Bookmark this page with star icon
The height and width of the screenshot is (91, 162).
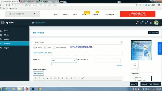point(137,5)
